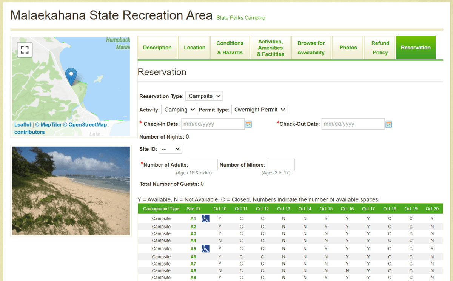Click the wheelchair accessibility icon for site A1
The image size is (453, 281).
point(205,218)
